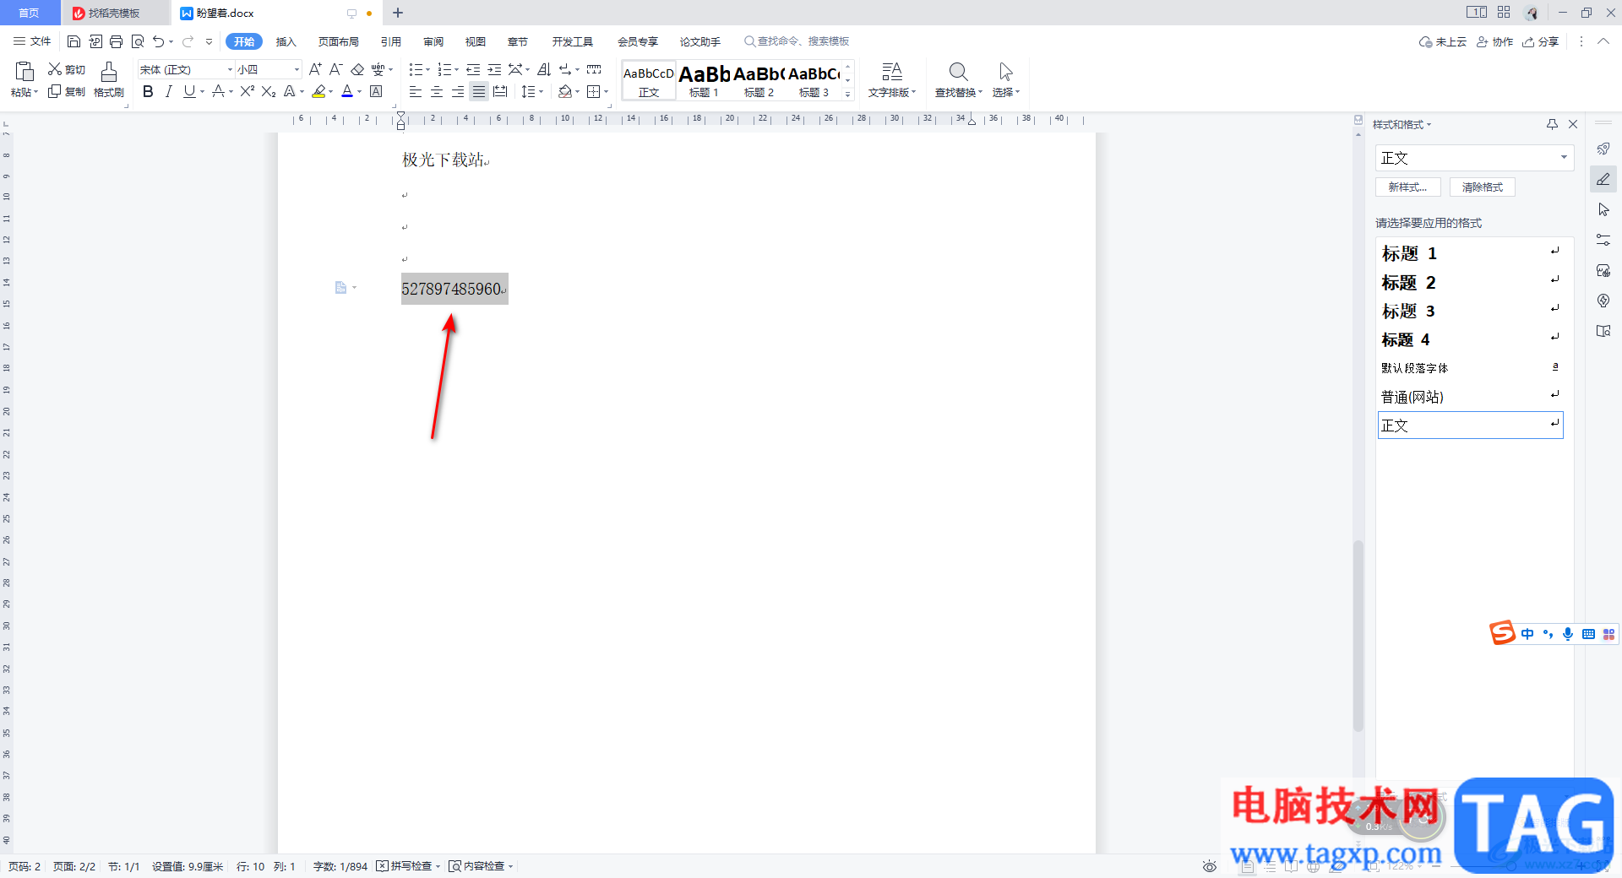Click the text highlight color swatch

coord(318,91)
